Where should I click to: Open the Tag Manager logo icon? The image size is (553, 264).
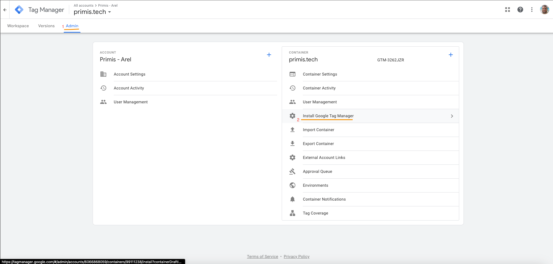coord(19,10)
